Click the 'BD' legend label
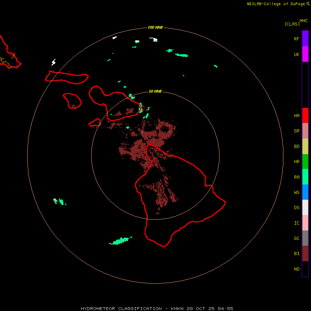 click(297, 147)
